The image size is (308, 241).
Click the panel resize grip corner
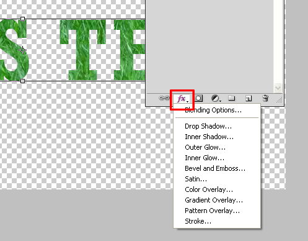(279, 100)
